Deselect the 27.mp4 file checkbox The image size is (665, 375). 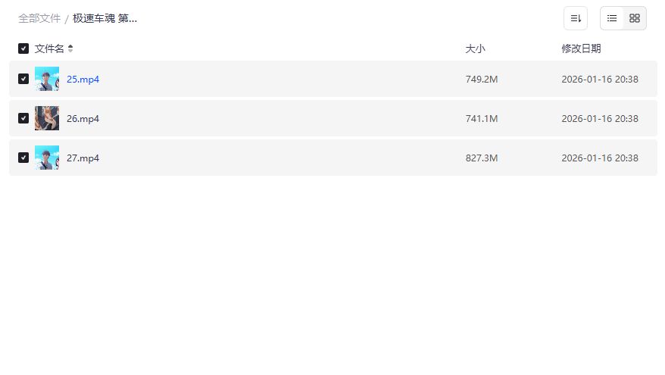coord(23,158)
